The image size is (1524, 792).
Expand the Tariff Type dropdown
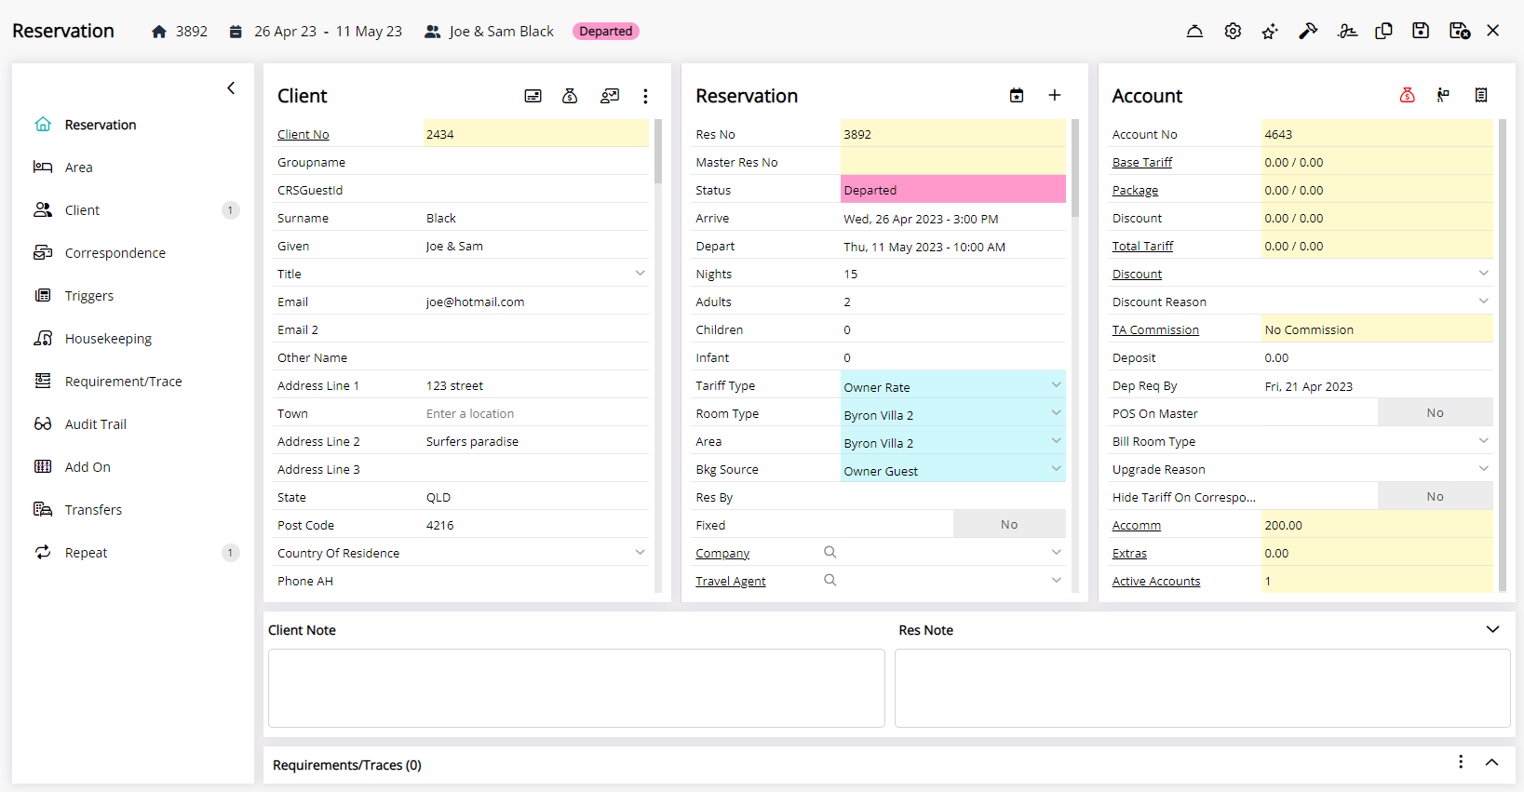click(x=1056, y=385)
